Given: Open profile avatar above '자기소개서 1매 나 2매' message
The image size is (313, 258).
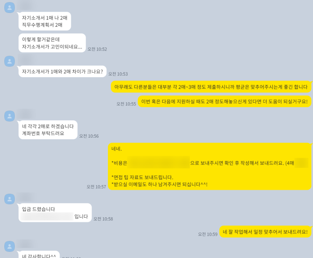Looking at the screenshot, I should pos(9,7).
